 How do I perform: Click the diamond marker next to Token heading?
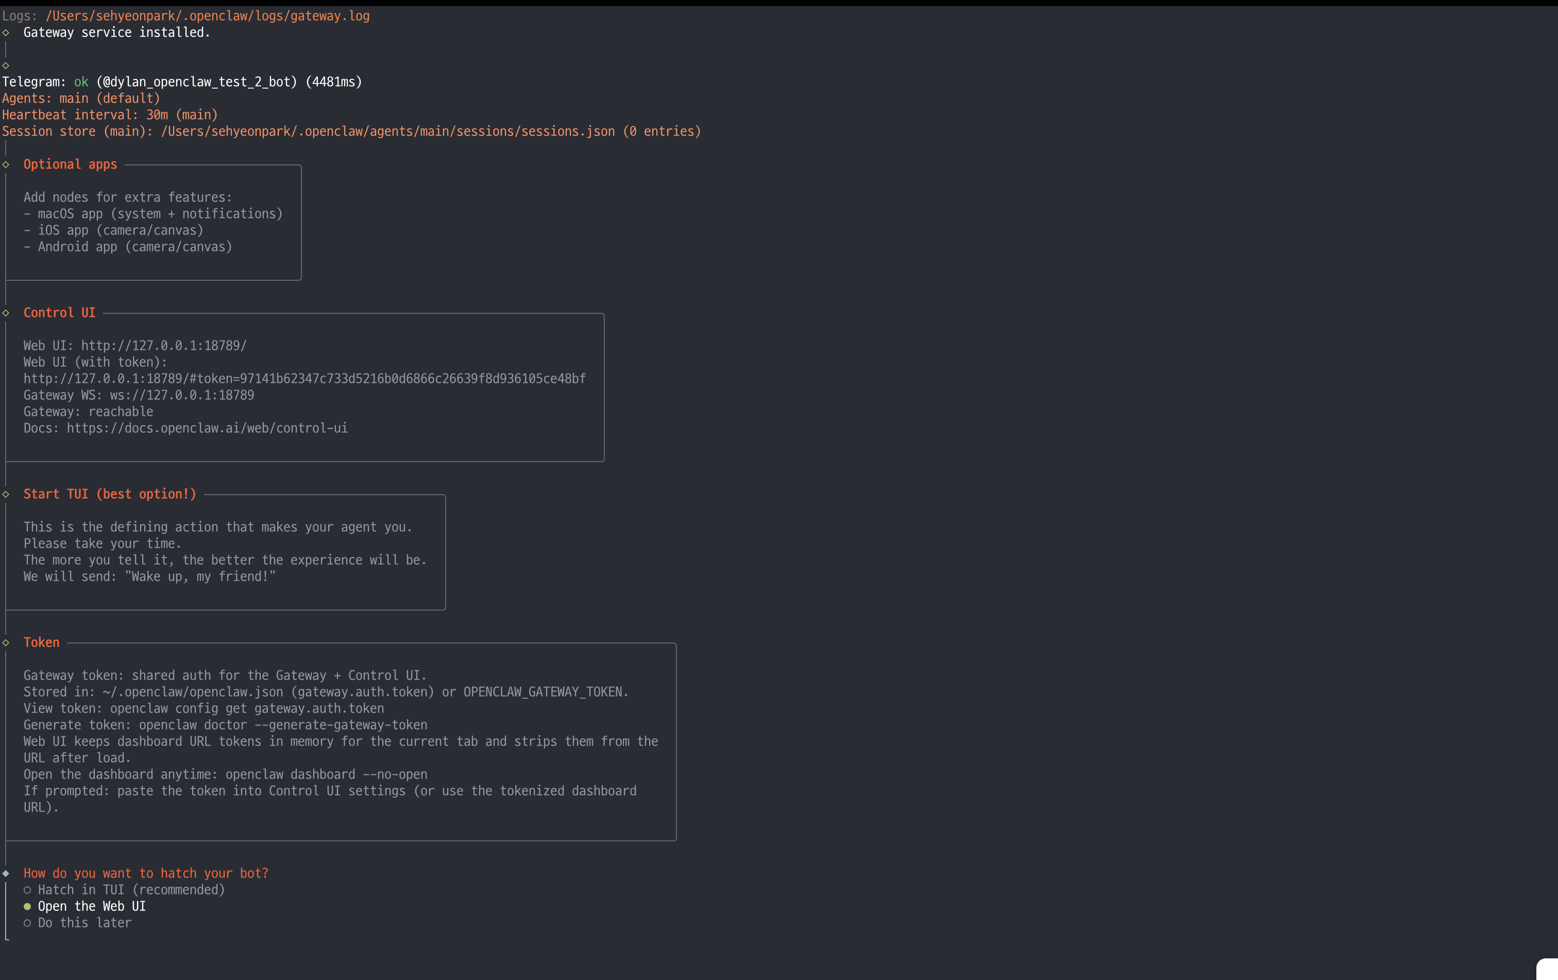(x=6, y=643)
